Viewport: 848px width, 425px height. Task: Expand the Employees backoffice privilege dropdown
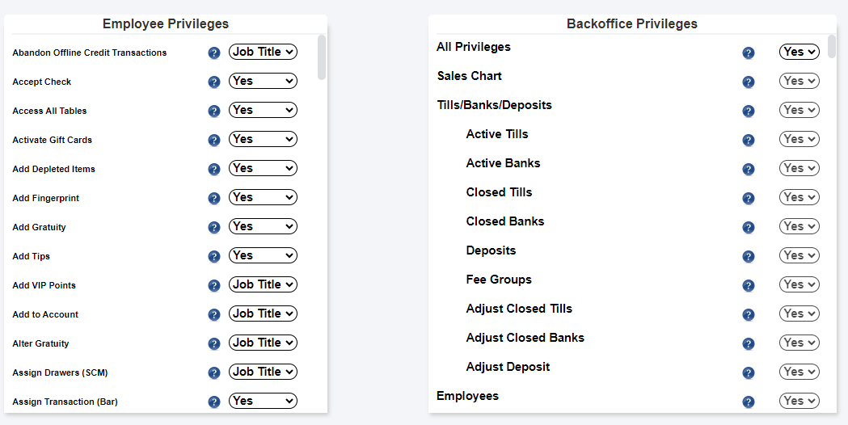pyautogui.click(x=799, y=401)
